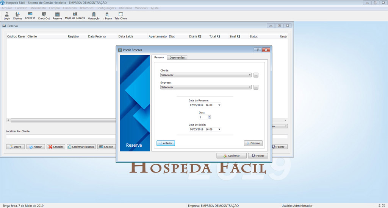This screenshot has height=208, width=388.
Task: Click the Alterar button in Reserva window
Action: point(36,147)
